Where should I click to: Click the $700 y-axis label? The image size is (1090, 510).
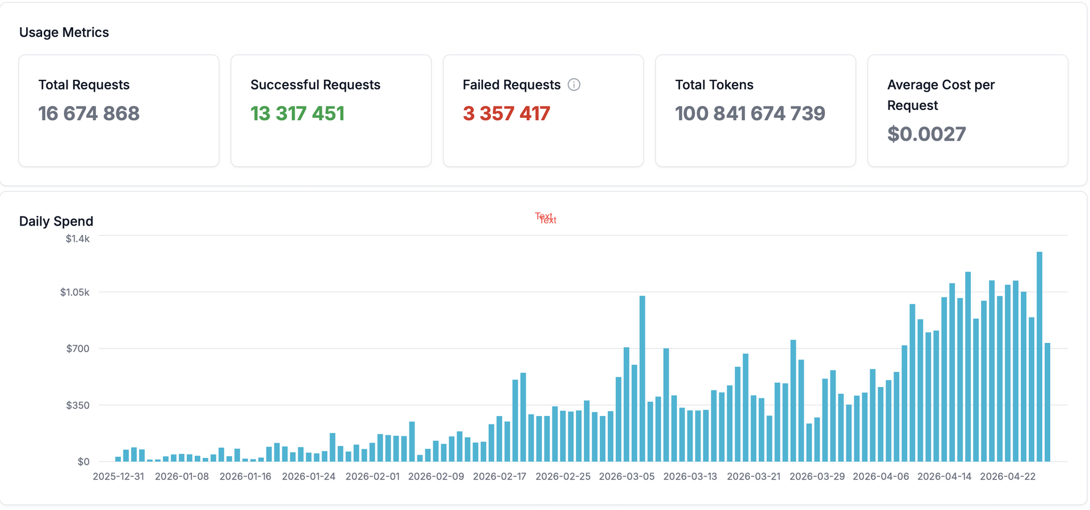pos(78,348)
